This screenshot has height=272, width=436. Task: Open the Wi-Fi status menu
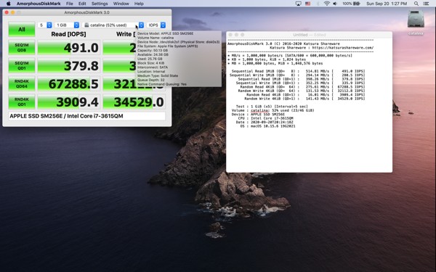click(x=327, y=4)
